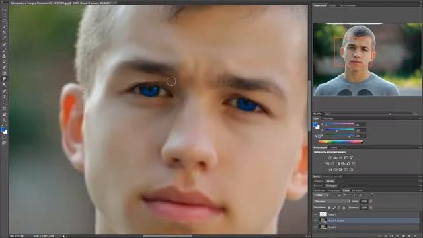This screenshot has width=423, height=238.
Task: Switch to the Navigator tab
Action: coord(320,5)
